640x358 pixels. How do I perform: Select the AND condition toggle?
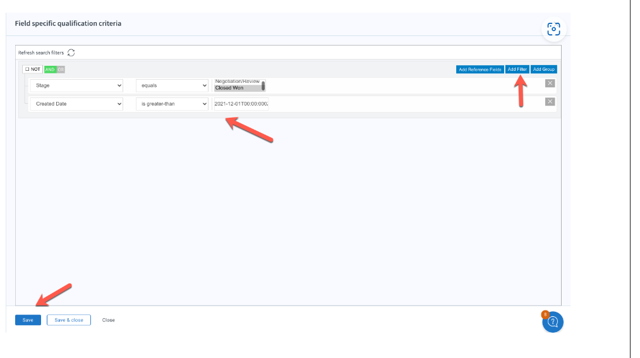coord(50,70)
